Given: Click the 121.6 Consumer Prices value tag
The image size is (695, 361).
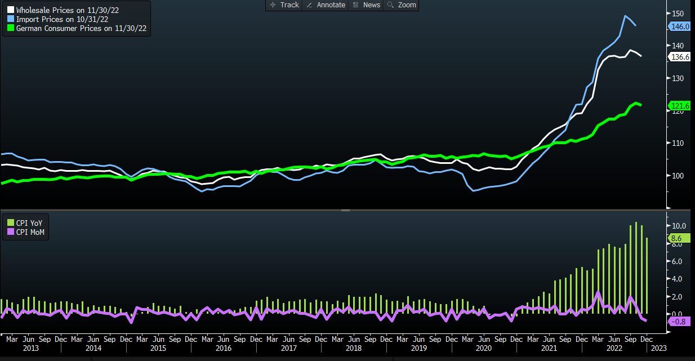Looking at the screenshot, I should 679,105.
